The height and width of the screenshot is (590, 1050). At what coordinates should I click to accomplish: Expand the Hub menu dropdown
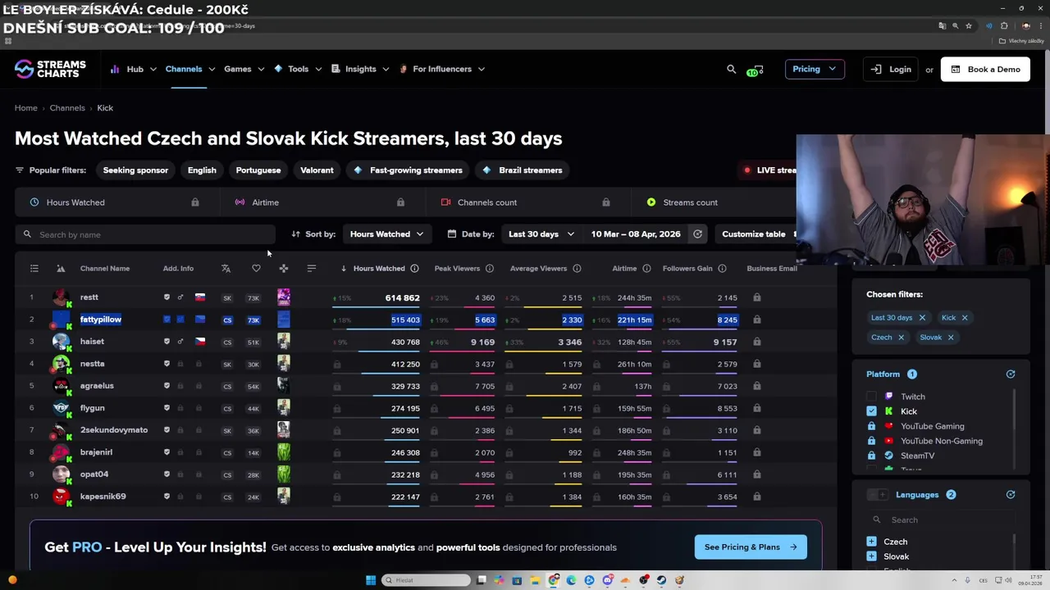(x=135, y=70)
